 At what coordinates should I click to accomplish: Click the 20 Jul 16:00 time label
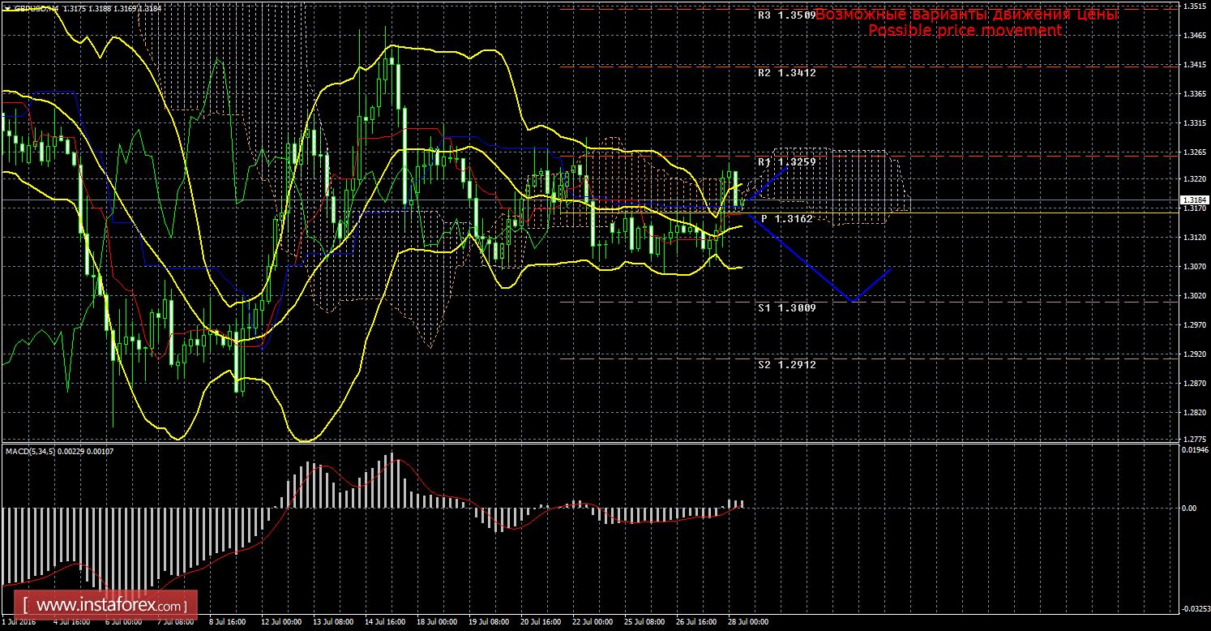click(x=541, y=623)
